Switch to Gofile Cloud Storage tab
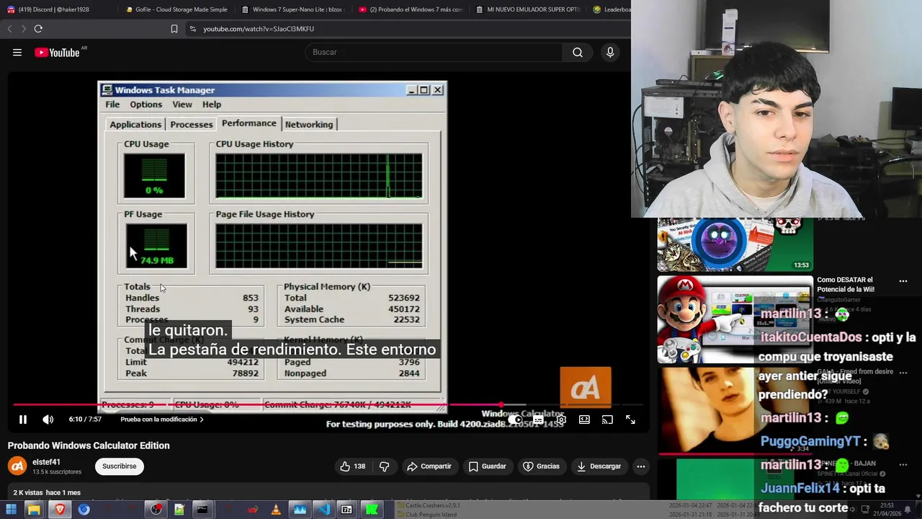Viewport: 922px width, 519px height. (x=176, y=9)
